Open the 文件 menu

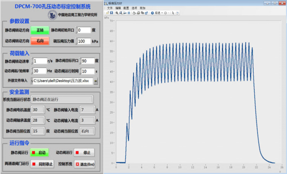pyautogui.click(x=110, y=8)
